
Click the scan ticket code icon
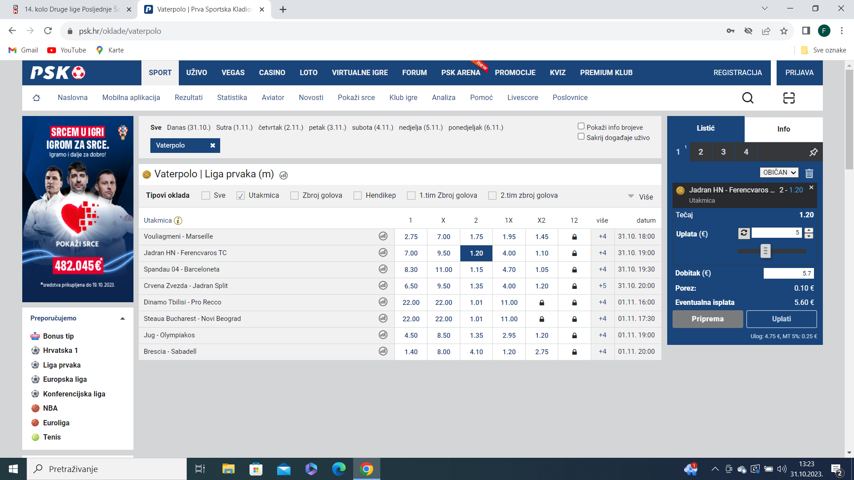point(789,98)
